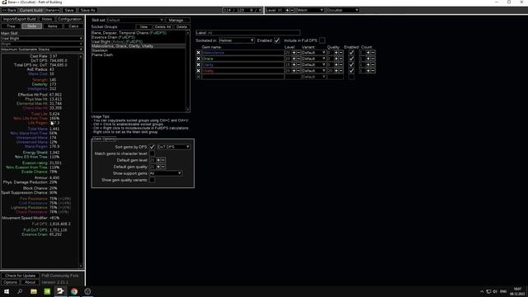Decrease Vitality quality with minus
The height and width of the screenshot is (297, 528).
coord(341,71)
